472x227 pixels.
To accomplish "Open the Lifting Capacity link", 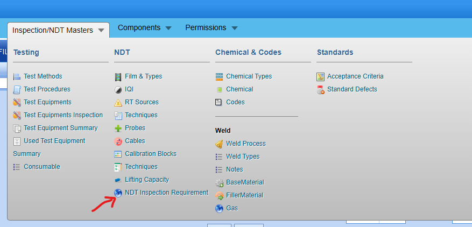I will point(146,180).
